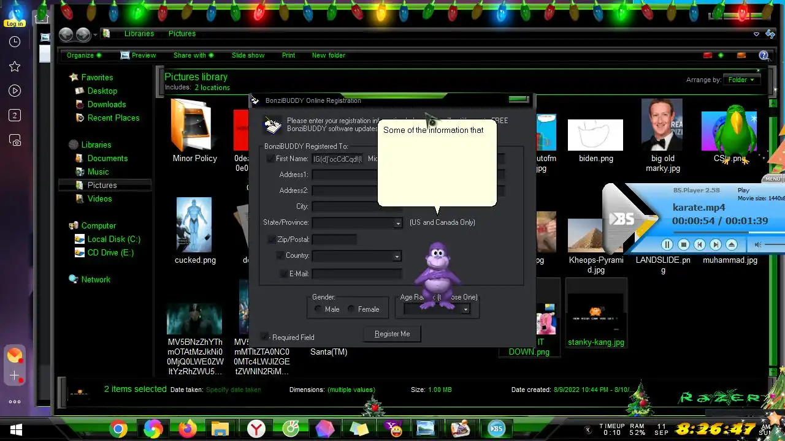Start Slide show from toolbar
The width and height of the screenshot is (785, 441).
tap(248, 55)
